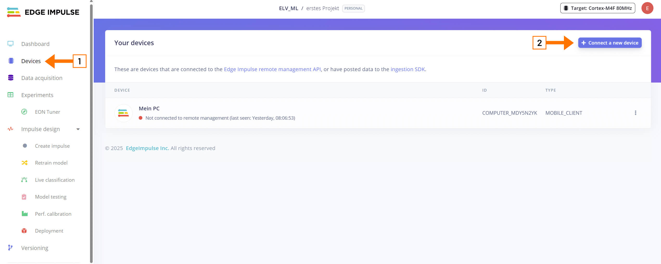The height and width of the screenshot is (264, 661).
Task: Click the Deployment box icon
Action: point(24,231)
